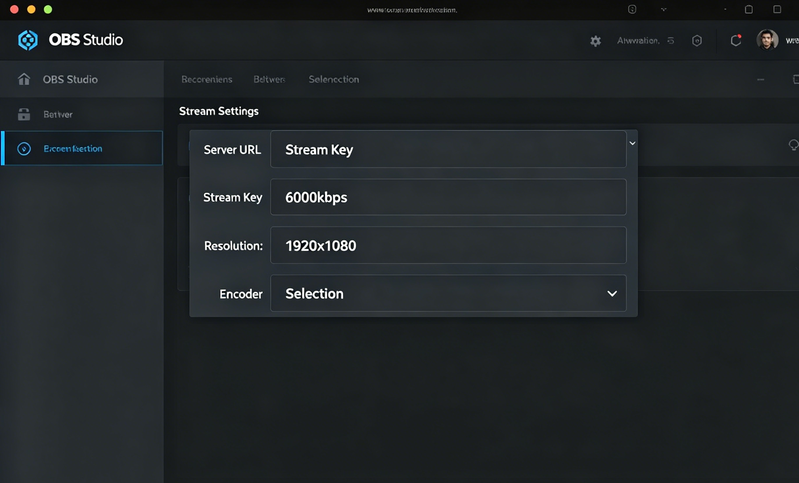Open the user profile avatar
This screenshot has height=483, width=799.
coord(767,40)
